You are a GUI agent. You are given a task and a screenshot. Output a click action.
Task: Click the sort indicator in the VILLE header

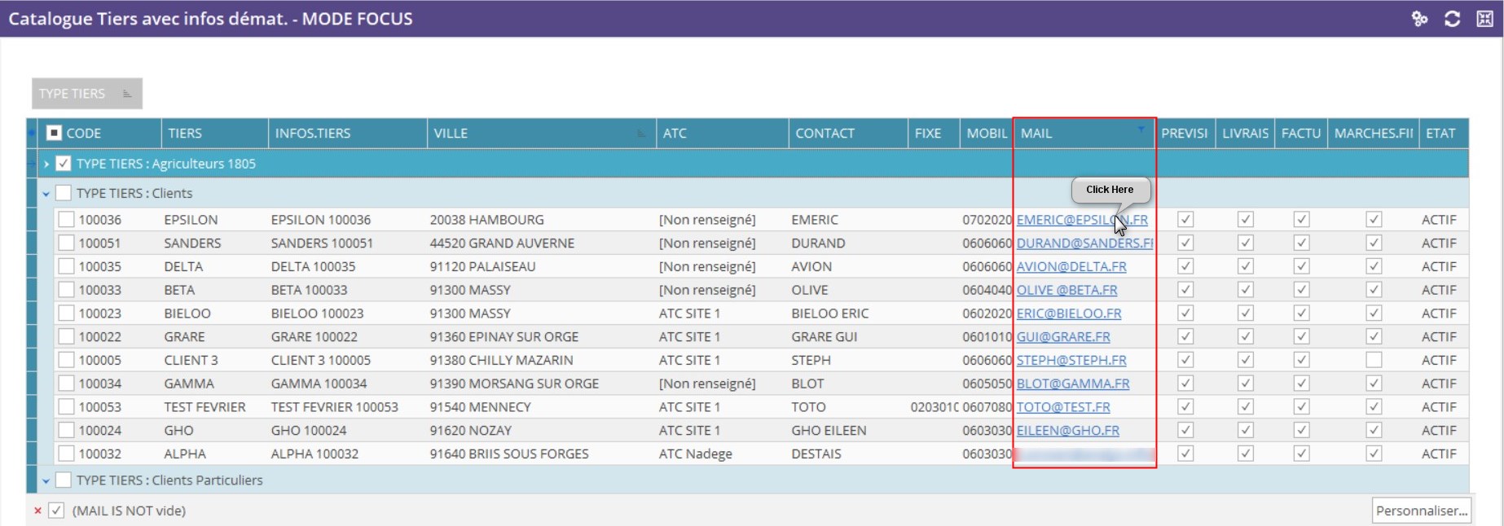pos(641,134)
